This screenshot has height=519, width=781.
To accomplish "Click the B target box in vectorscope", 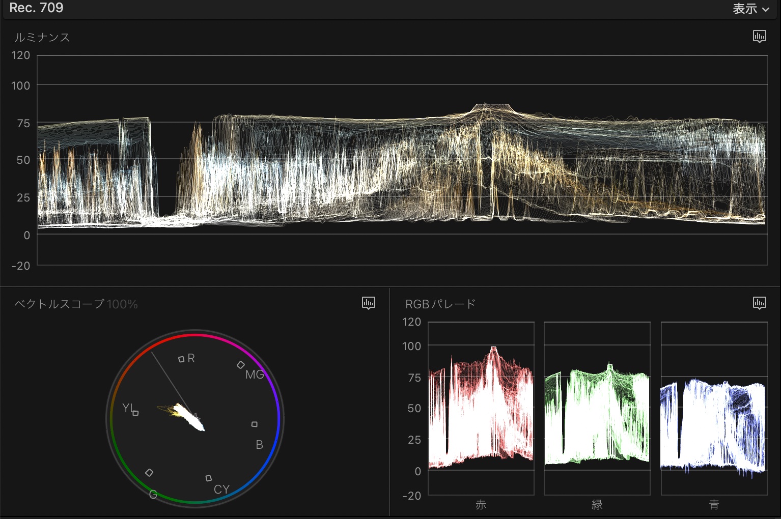I will tap(254, 424).
